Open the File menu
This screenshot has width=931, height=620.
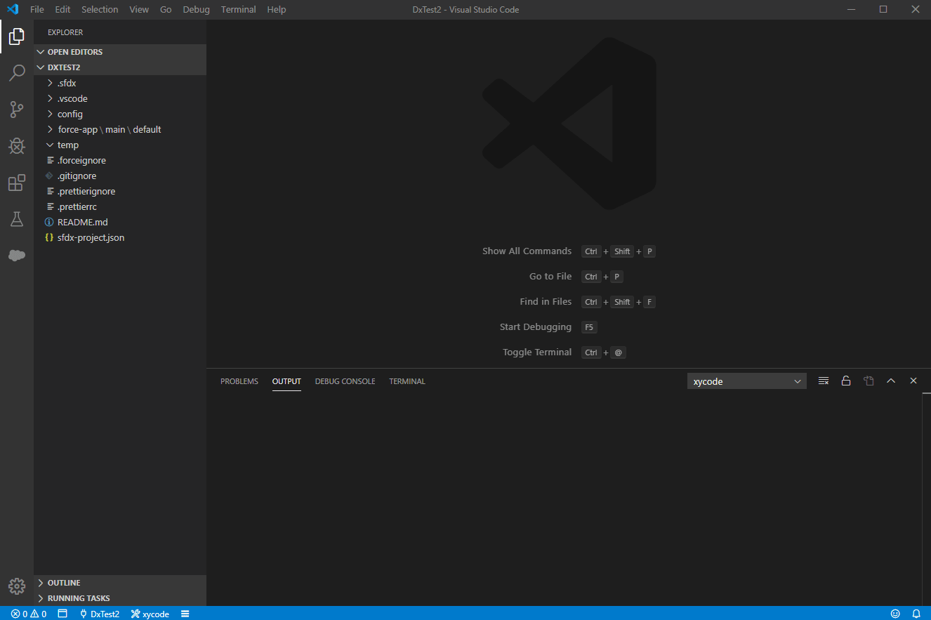point(37,10)
